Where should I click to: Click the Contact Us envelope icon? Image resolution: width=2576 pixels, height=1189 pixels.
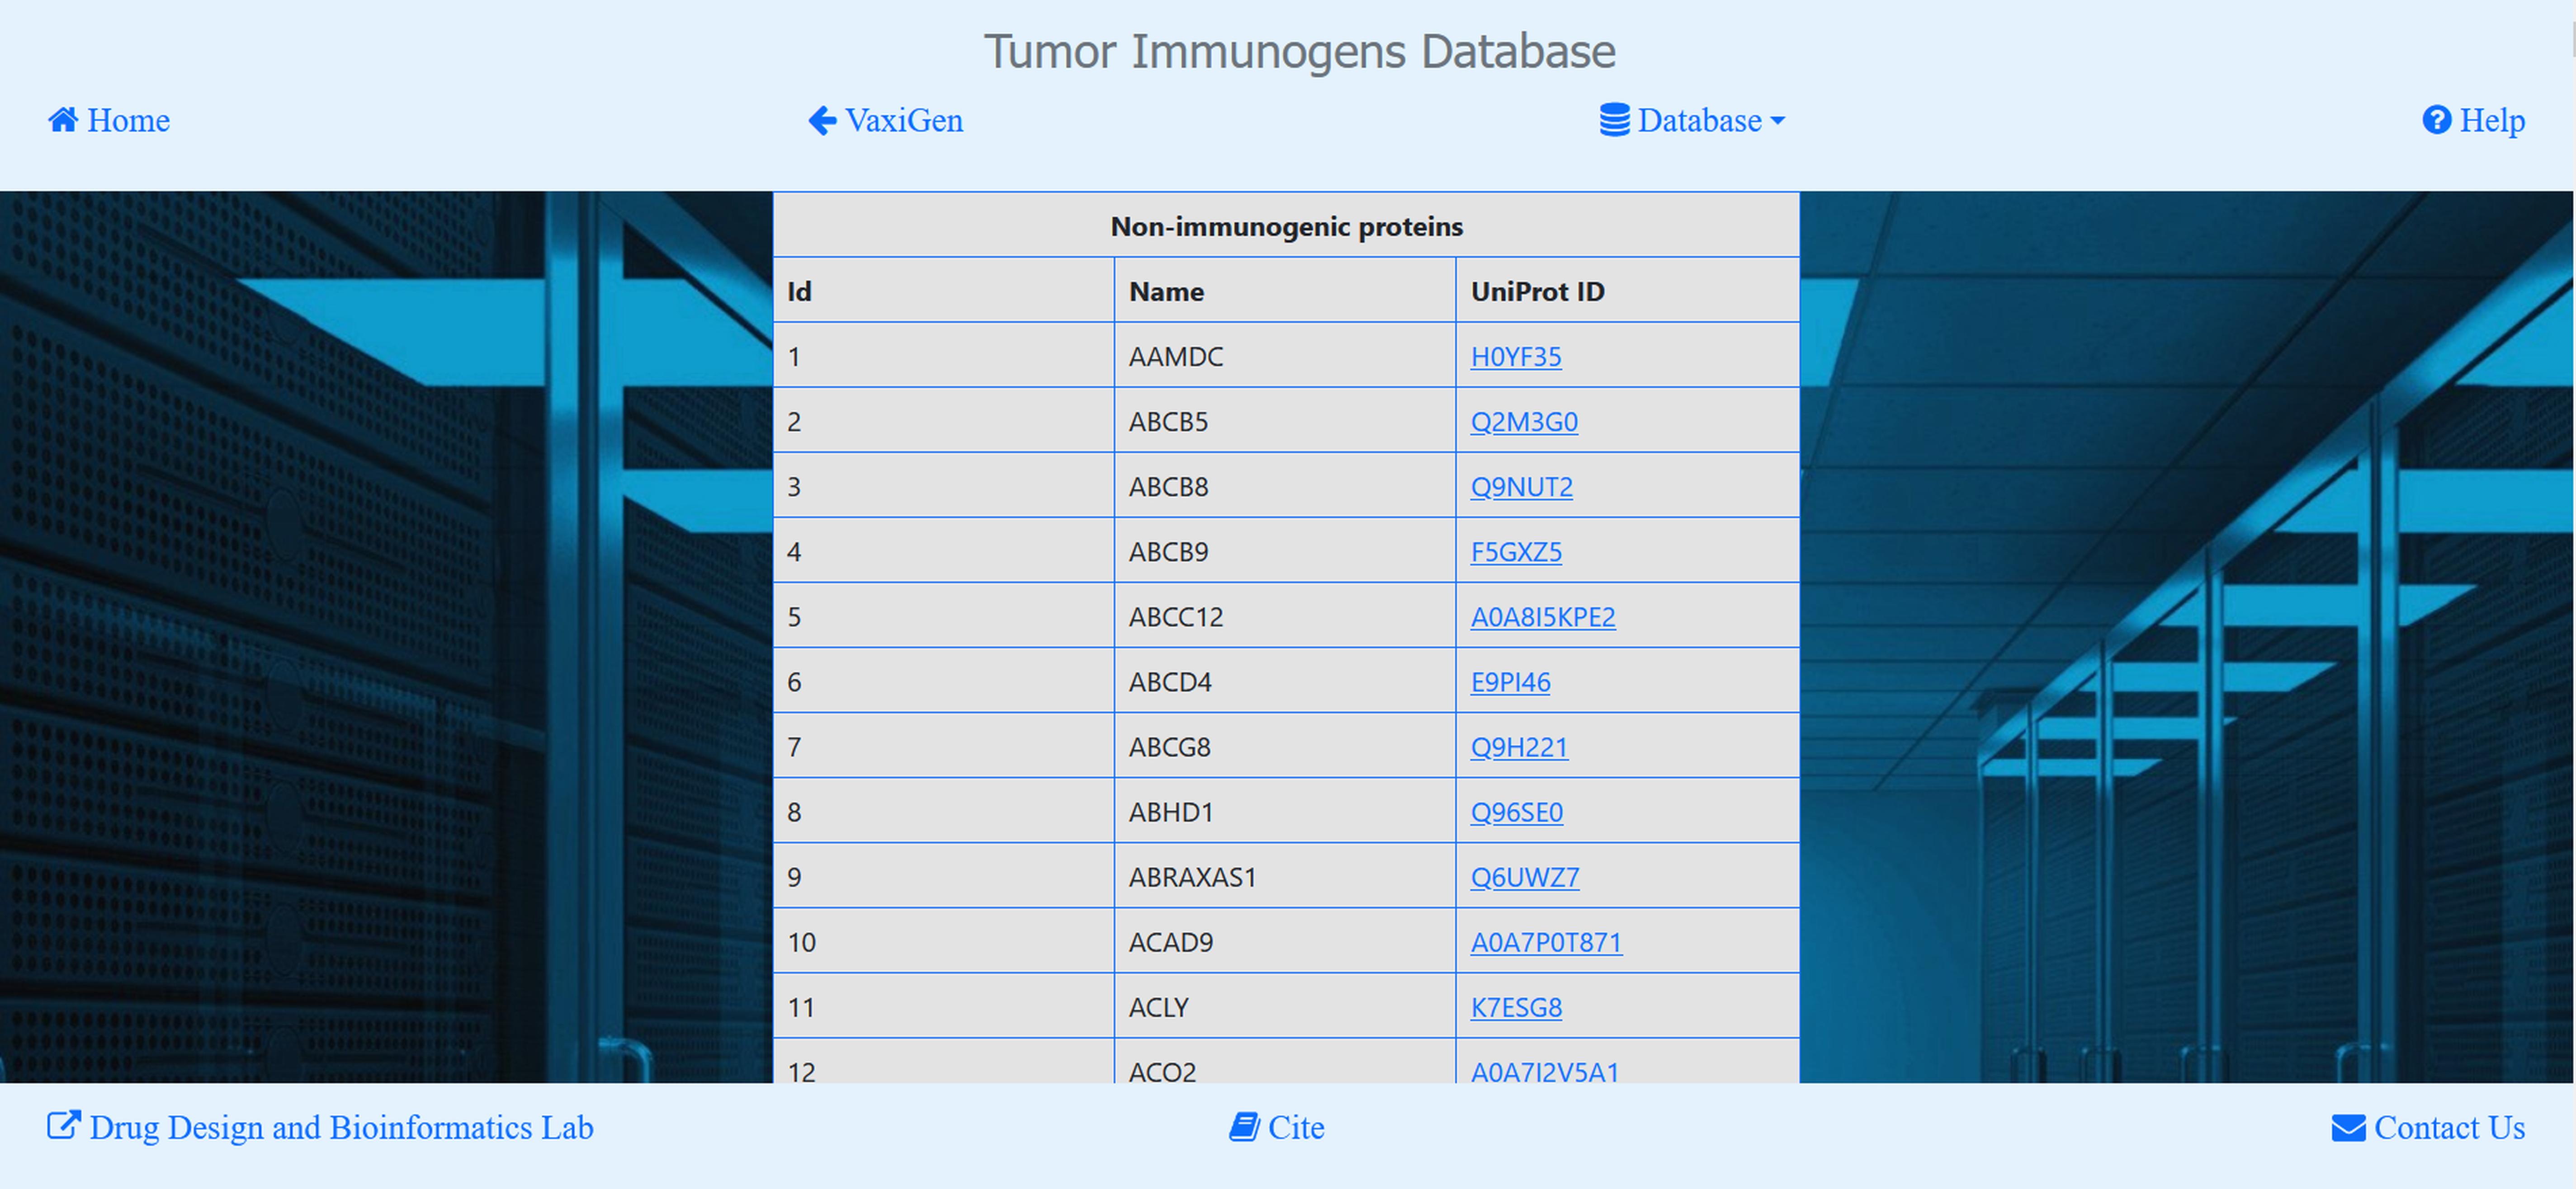click(2348, 1127)
